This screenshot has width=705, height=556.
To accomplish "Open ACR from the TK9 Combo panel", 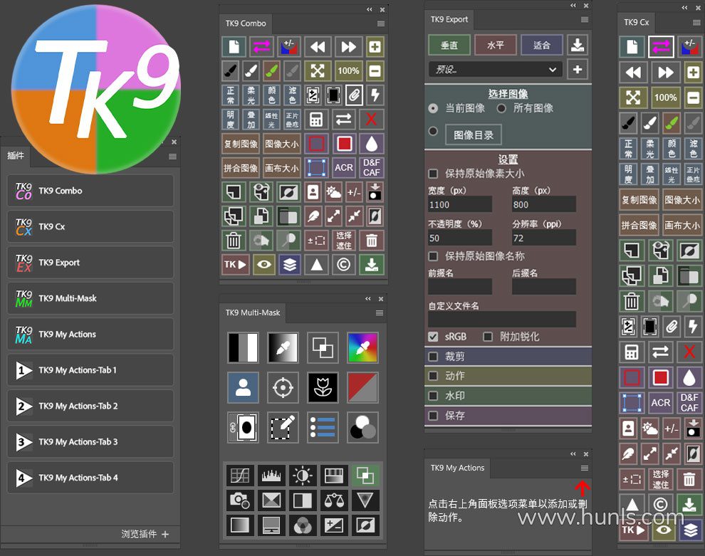I will 344,168.
